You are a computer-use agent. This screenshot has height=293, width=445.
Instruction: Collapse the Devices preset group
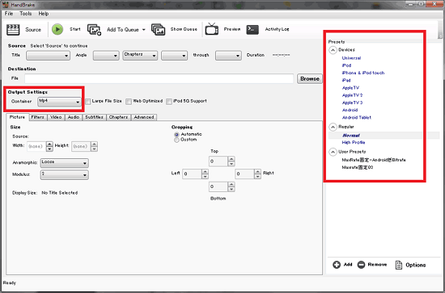[x=333, y=50]
